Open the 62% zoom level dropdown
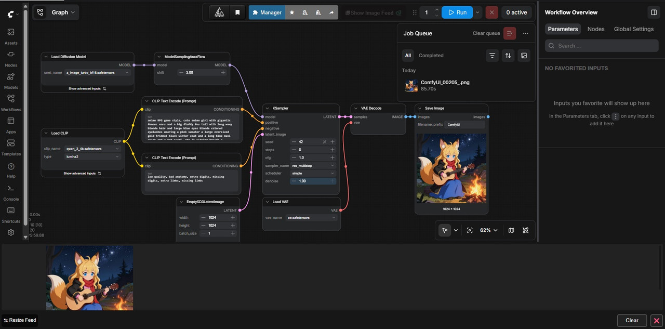 489,230
